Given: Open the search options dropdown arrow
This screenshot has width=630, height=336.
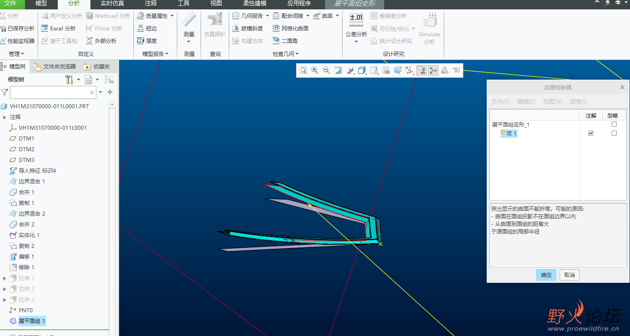Looking at the screenshot, I should tap(100, 92).
